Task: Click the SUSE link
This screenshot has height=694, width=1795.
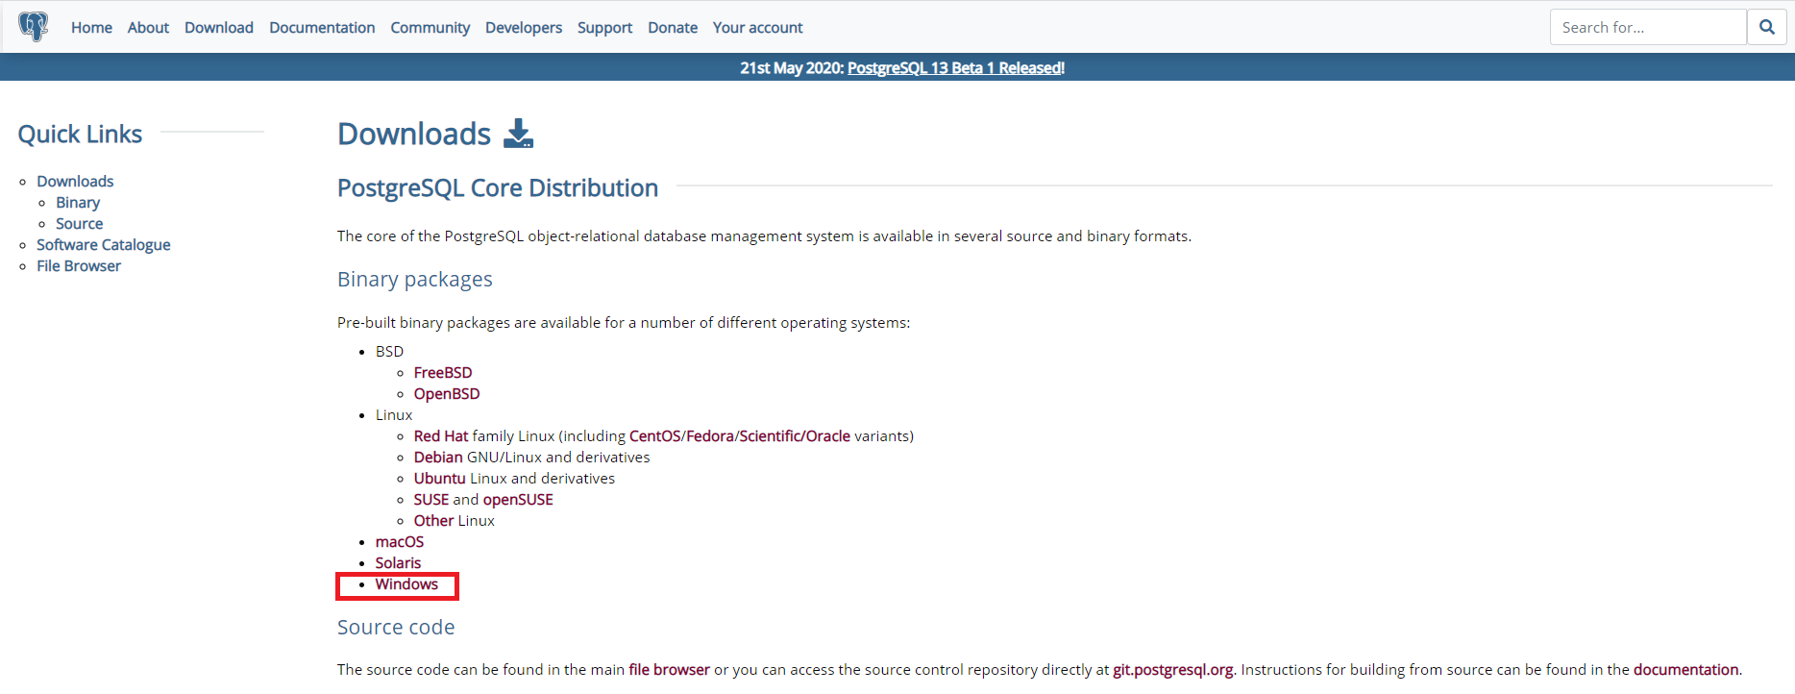Action: (431, 500)
